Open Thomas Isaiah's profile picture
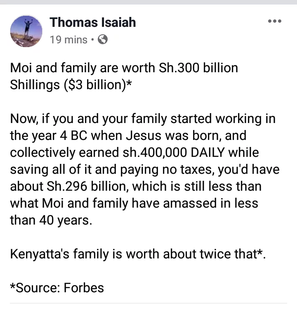This screenshot has width=297, height=310. click(26, 31)
